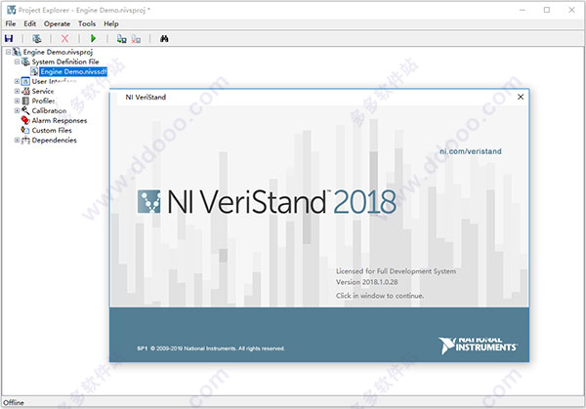Open the Help menu
This screenshot has width=586, height=409.
(x=111, y=23)
